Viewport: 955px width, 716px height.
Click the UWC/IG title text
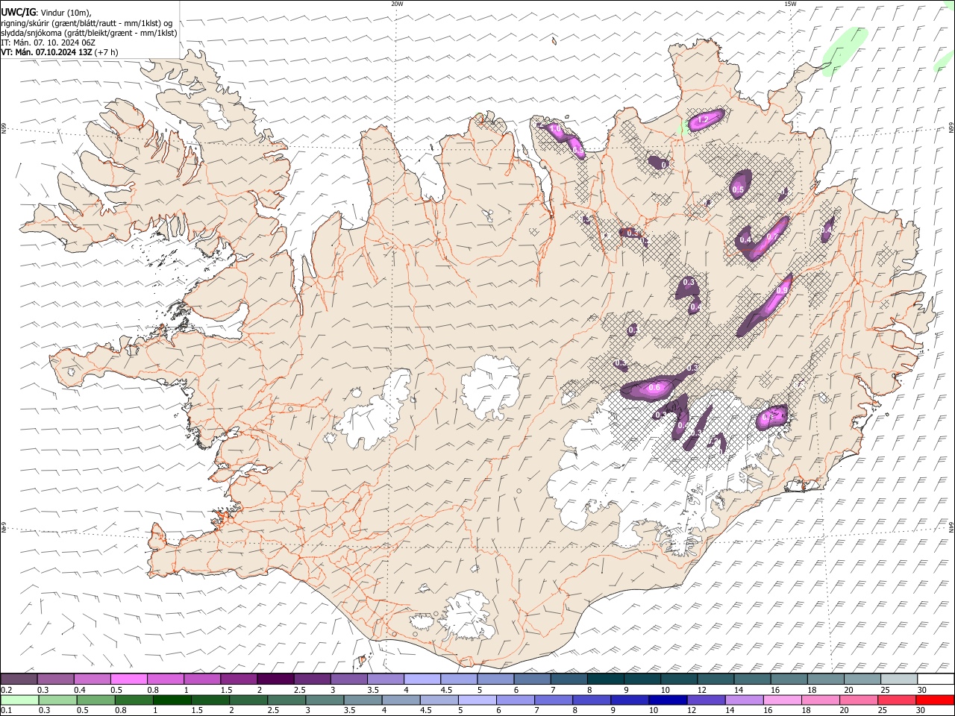pos(19,12)
